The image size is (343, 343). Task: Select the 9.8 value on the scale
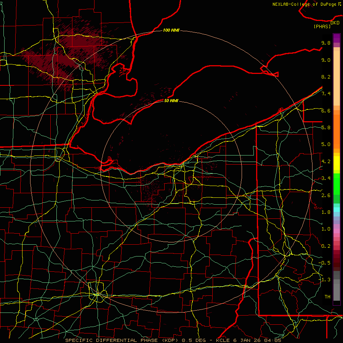pos(326,43)
